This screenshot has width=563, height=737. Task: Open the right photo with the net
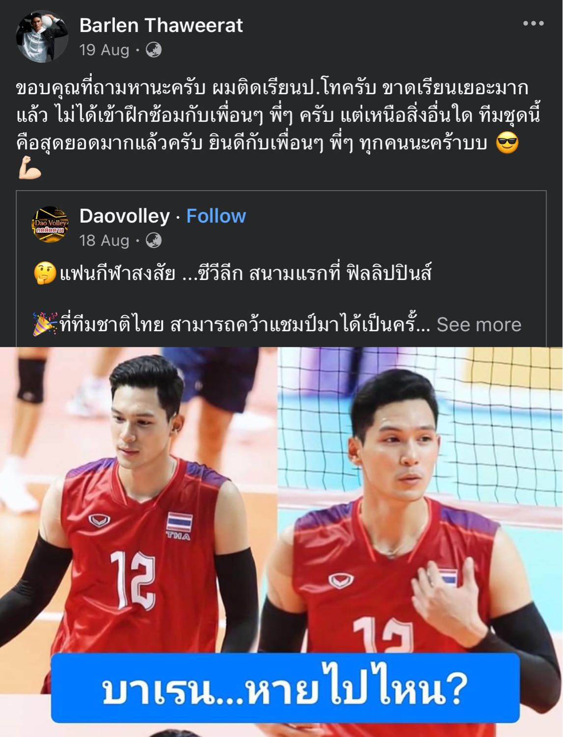(x=421, y=541)
